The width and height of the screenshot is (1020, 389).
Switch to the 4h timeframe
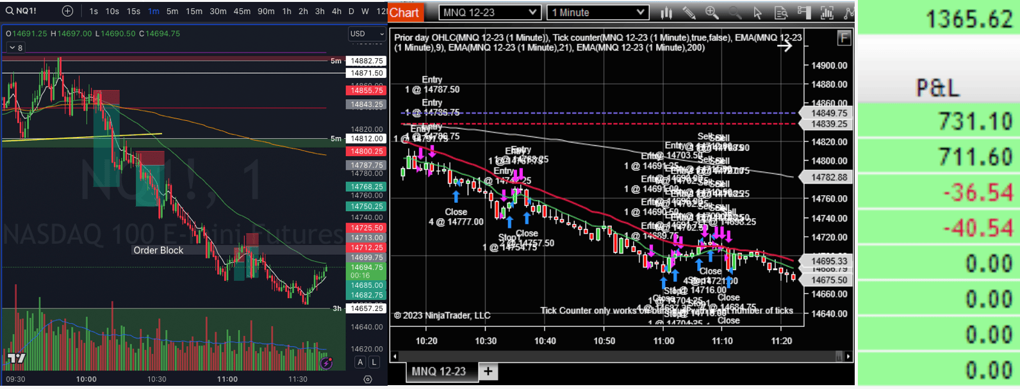[x=336, y=12]
